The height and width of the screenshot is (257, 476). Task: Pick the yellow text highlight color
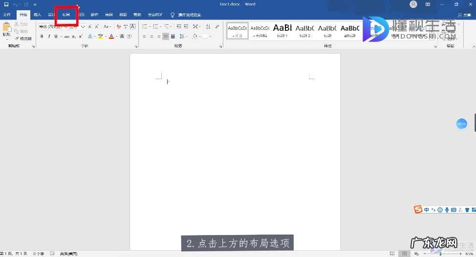101,37
